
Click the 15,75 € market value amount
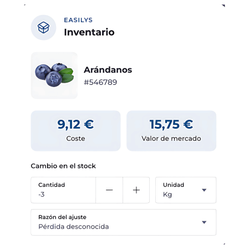click(171, 124)
